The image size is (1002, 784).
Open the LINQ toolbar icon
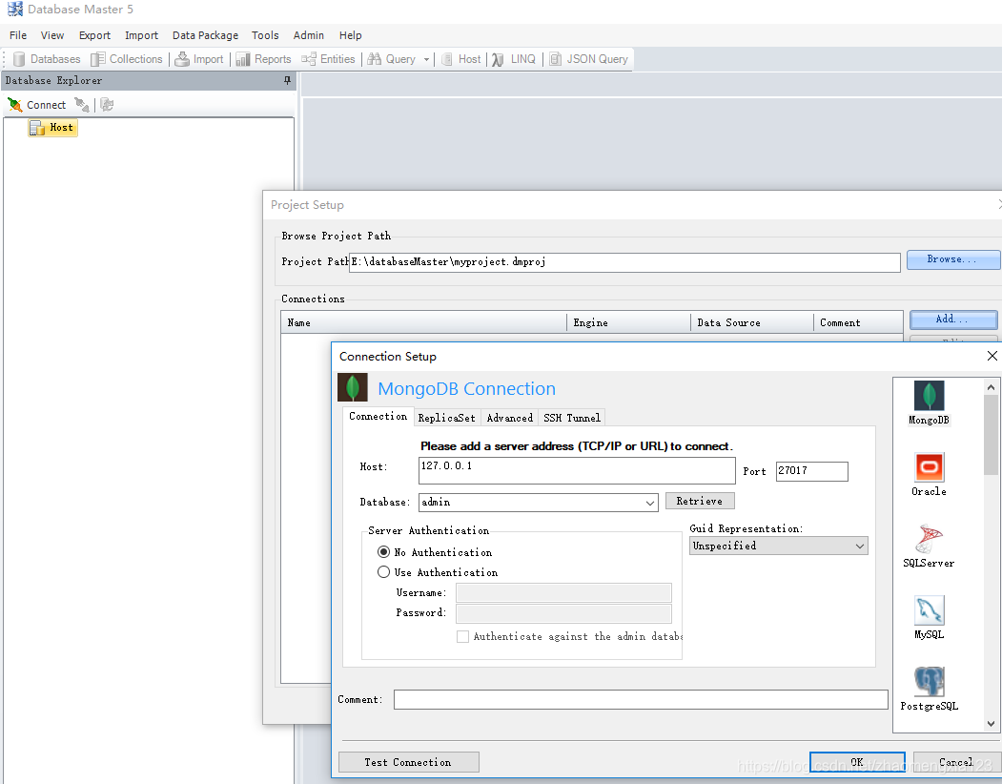pos(498,59)
